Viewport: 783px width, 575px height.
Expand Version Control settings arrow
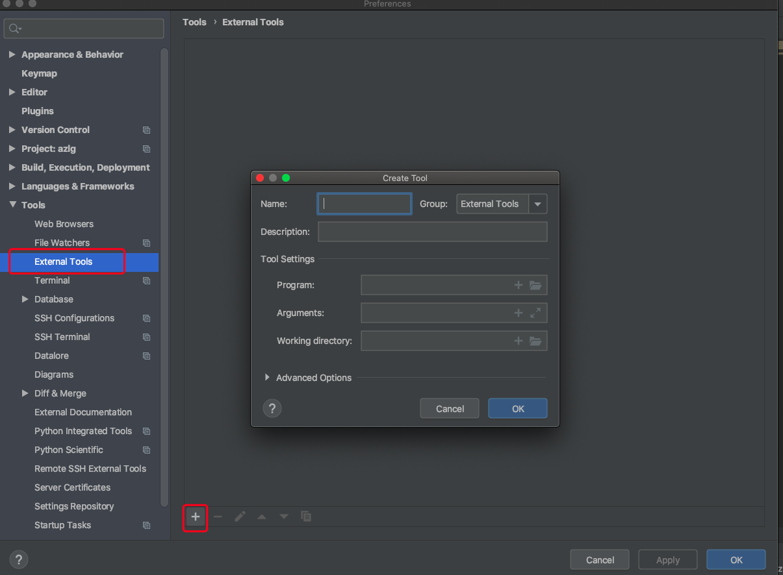pos(12,130)
